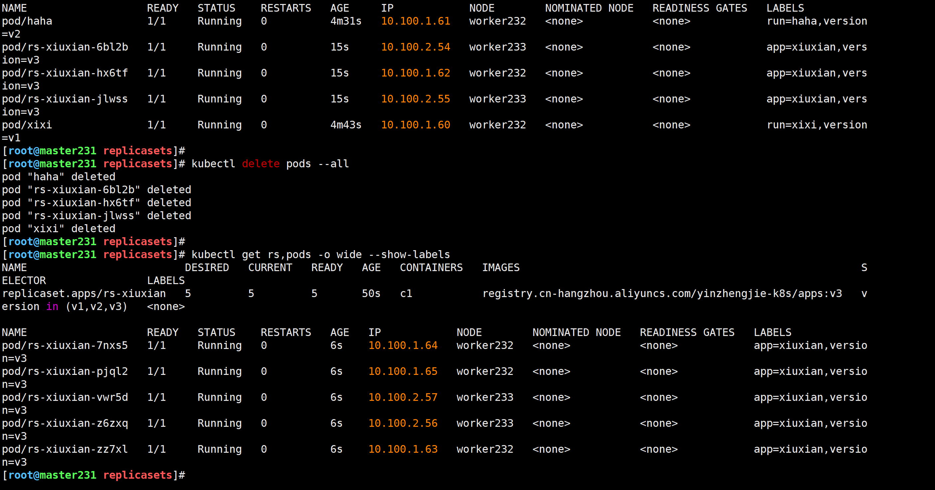Click IP 10.100.1.62 of rs-xiuxian-hx6tf
935x490 pixels.
click(x=415, y=73)
